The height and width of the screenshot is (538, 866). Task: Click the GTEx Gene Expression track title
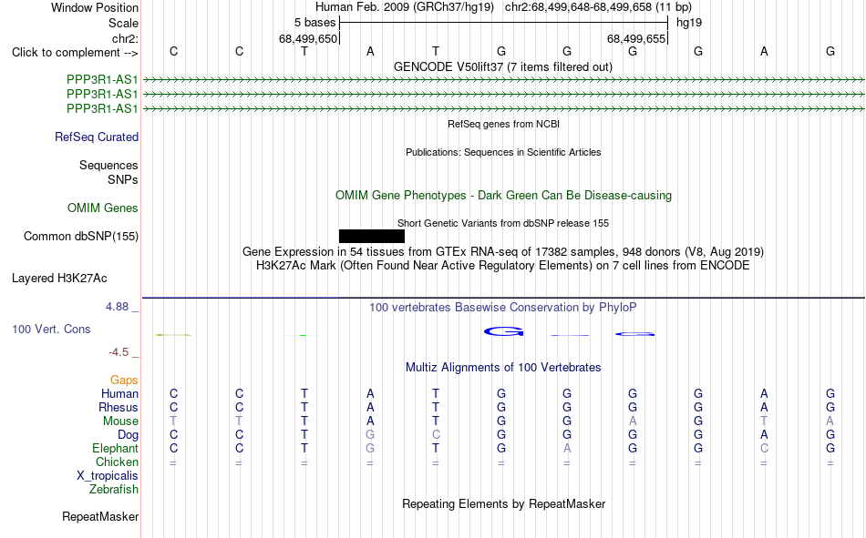pyautogui.click(x=503, y=251)
